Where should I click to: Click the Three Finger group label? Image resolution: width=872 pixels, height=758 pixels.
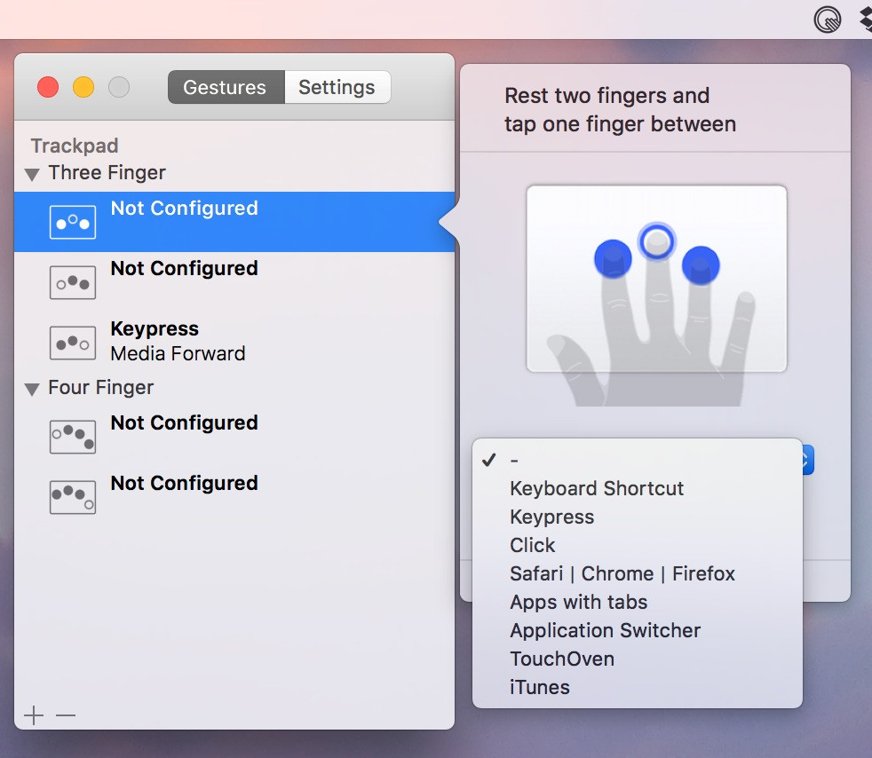coord(107,173)
